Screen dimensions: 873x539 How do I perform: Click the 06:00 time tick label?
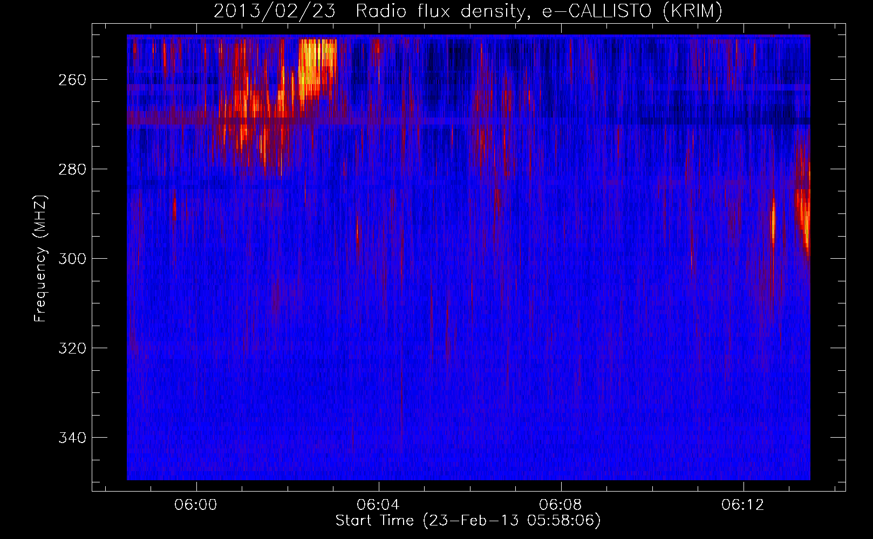coord(196,505)
